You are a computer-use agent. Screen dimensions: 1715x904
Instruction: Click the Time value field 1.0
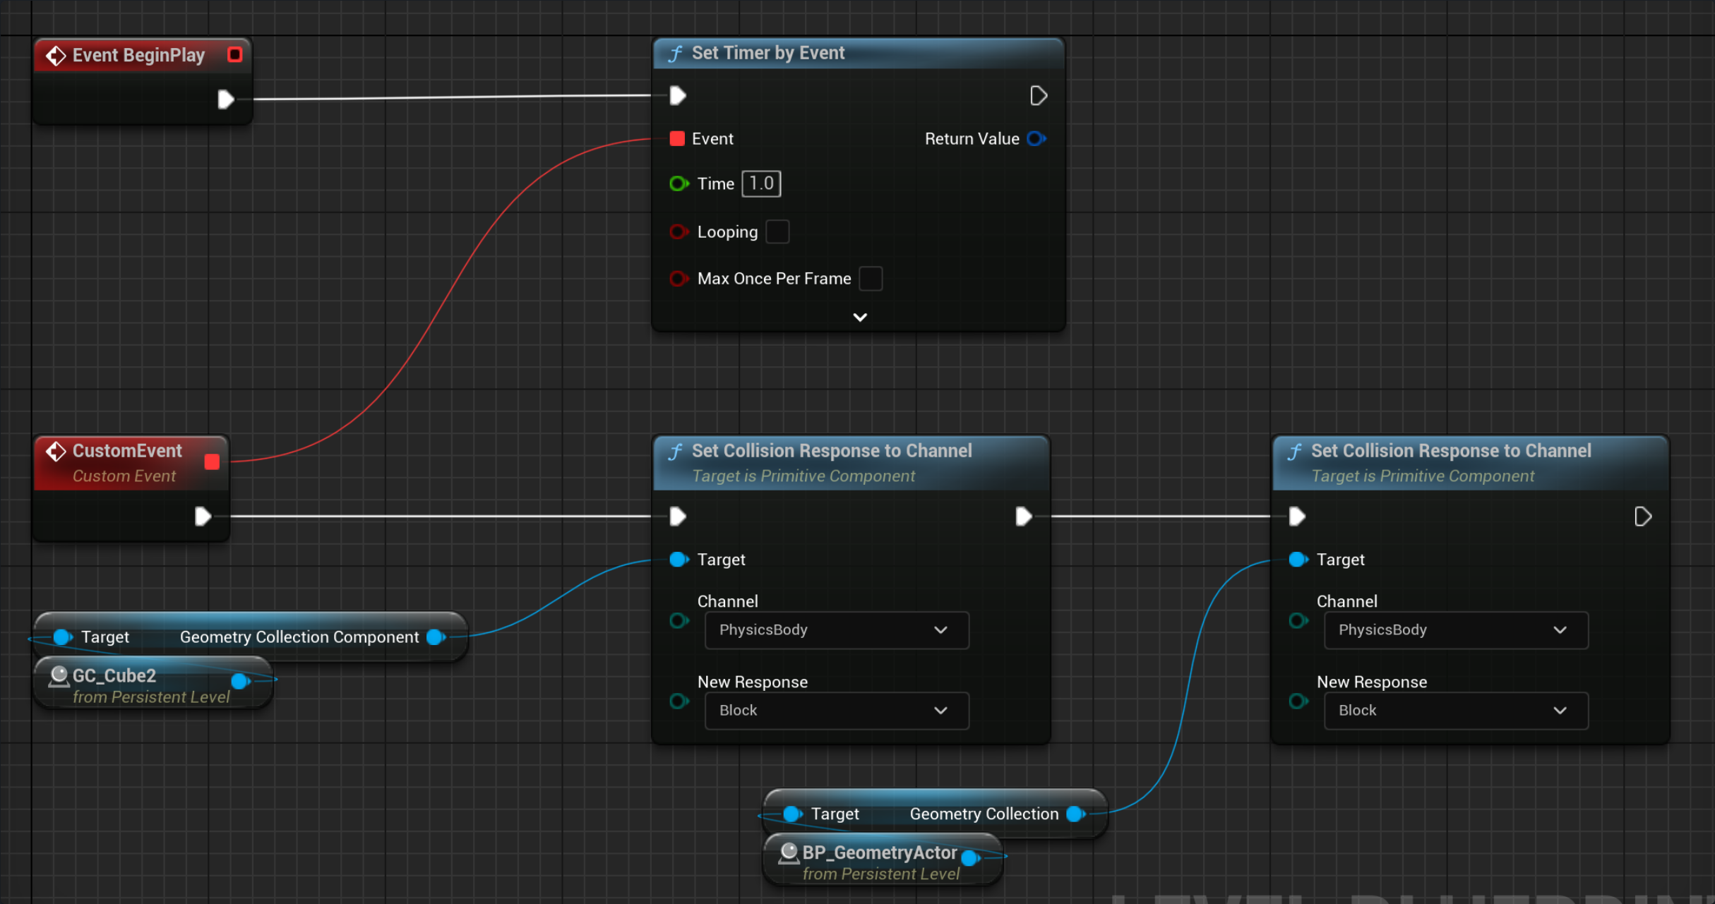coord(761,183)
